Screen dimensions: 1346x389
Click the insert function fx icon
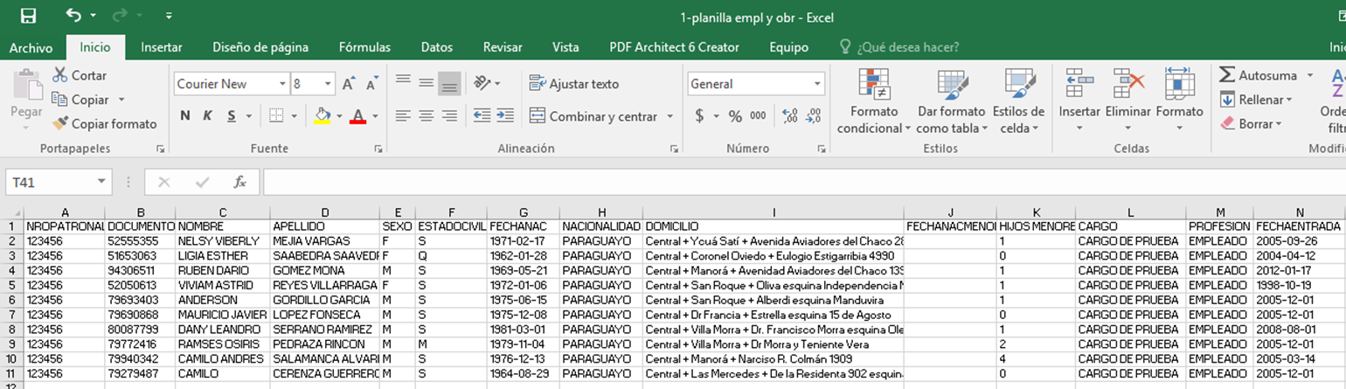tap(239, 182)
